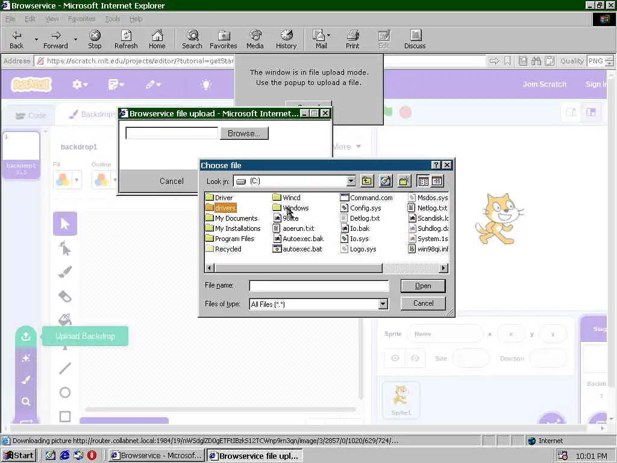Click the Upload Backdrop icon

[x=25, y=336]
